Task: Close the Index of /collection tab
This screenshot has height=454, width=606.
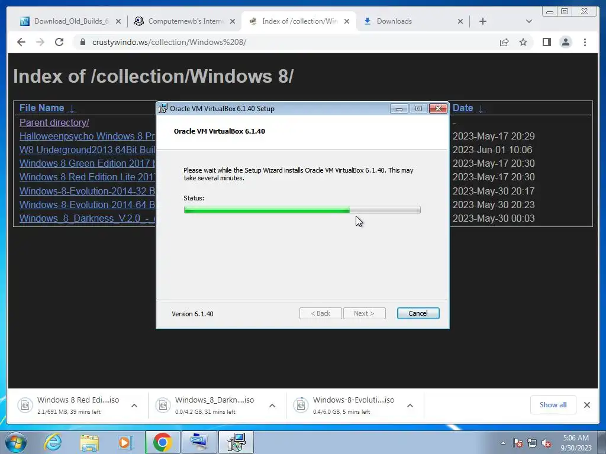Action: (x=347, y=21)
